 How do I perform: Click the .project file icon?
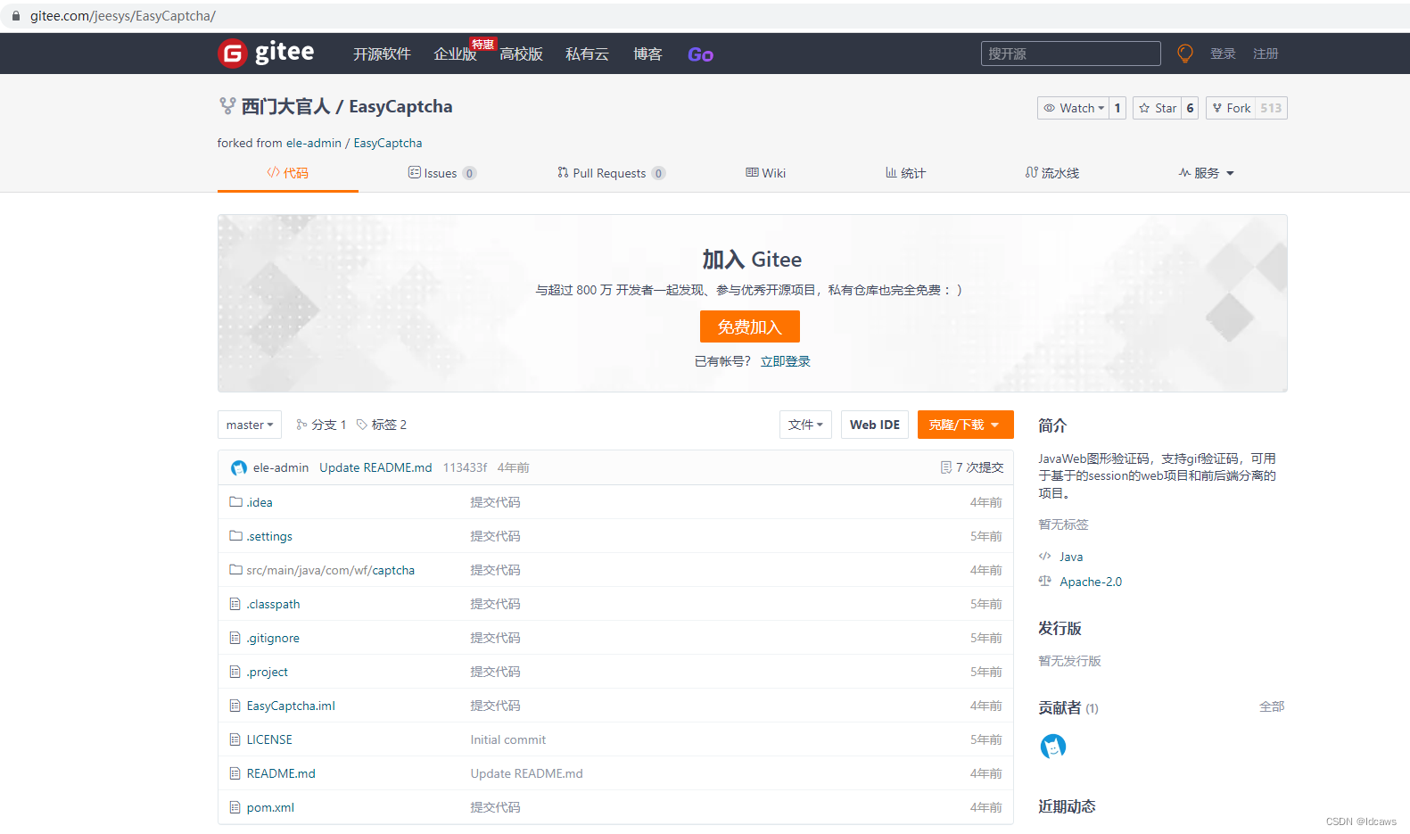pyautogui.click(x=235, y=672)
